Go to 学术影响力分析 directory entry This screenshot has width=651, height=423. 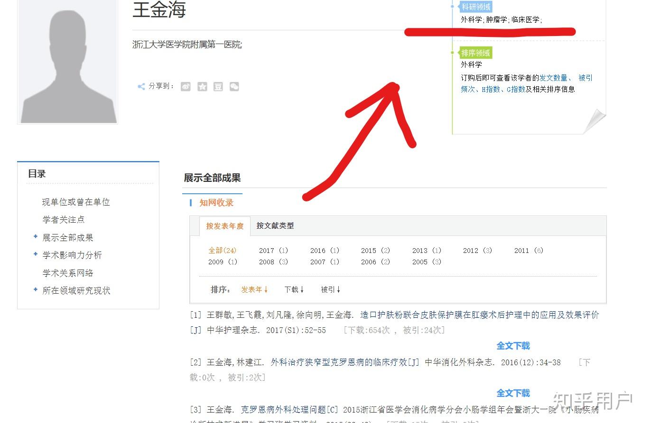(72, 255)
